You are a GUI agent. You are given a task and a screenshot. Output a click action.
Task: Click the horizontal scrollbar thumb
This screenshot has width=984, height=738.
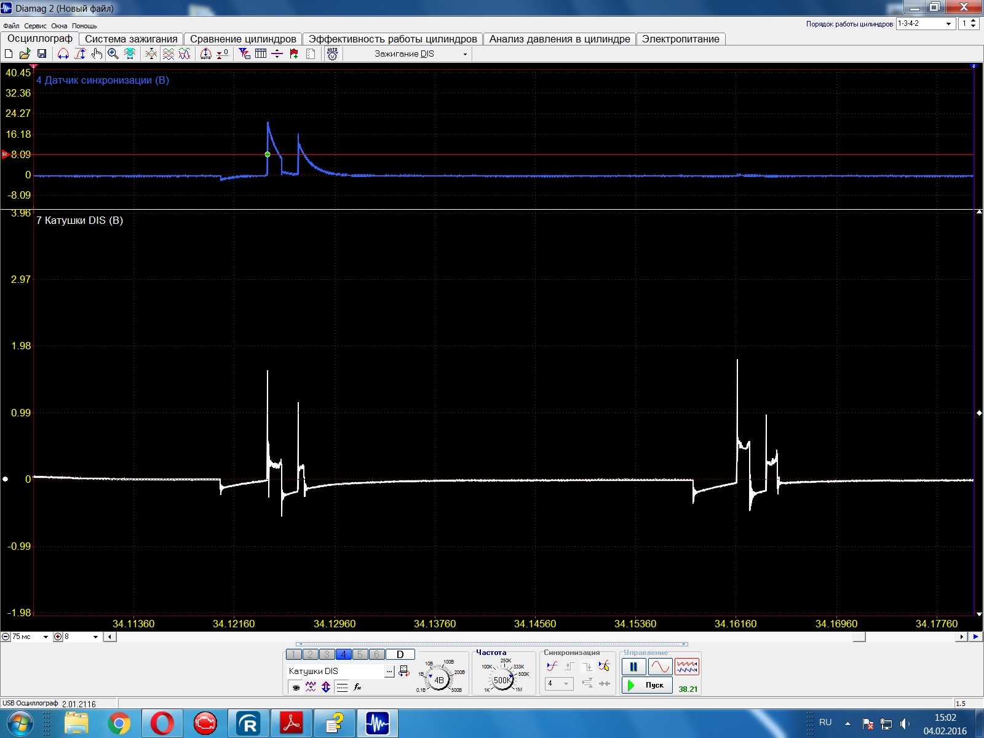click(859, 637)
